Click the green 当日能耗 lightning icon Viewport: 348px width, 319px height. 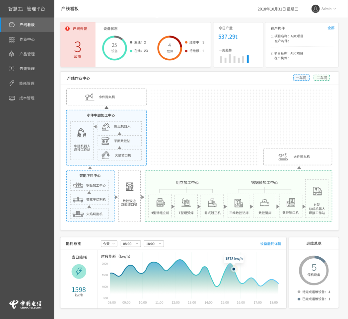click(79, 272)
